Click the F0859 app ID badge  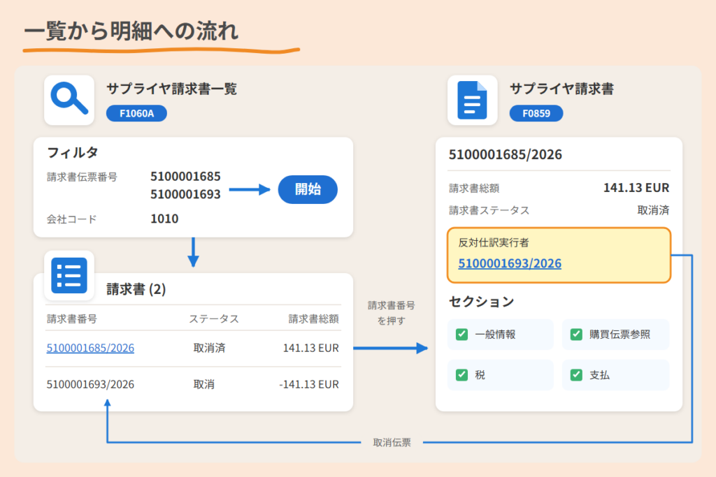(536, 114)
